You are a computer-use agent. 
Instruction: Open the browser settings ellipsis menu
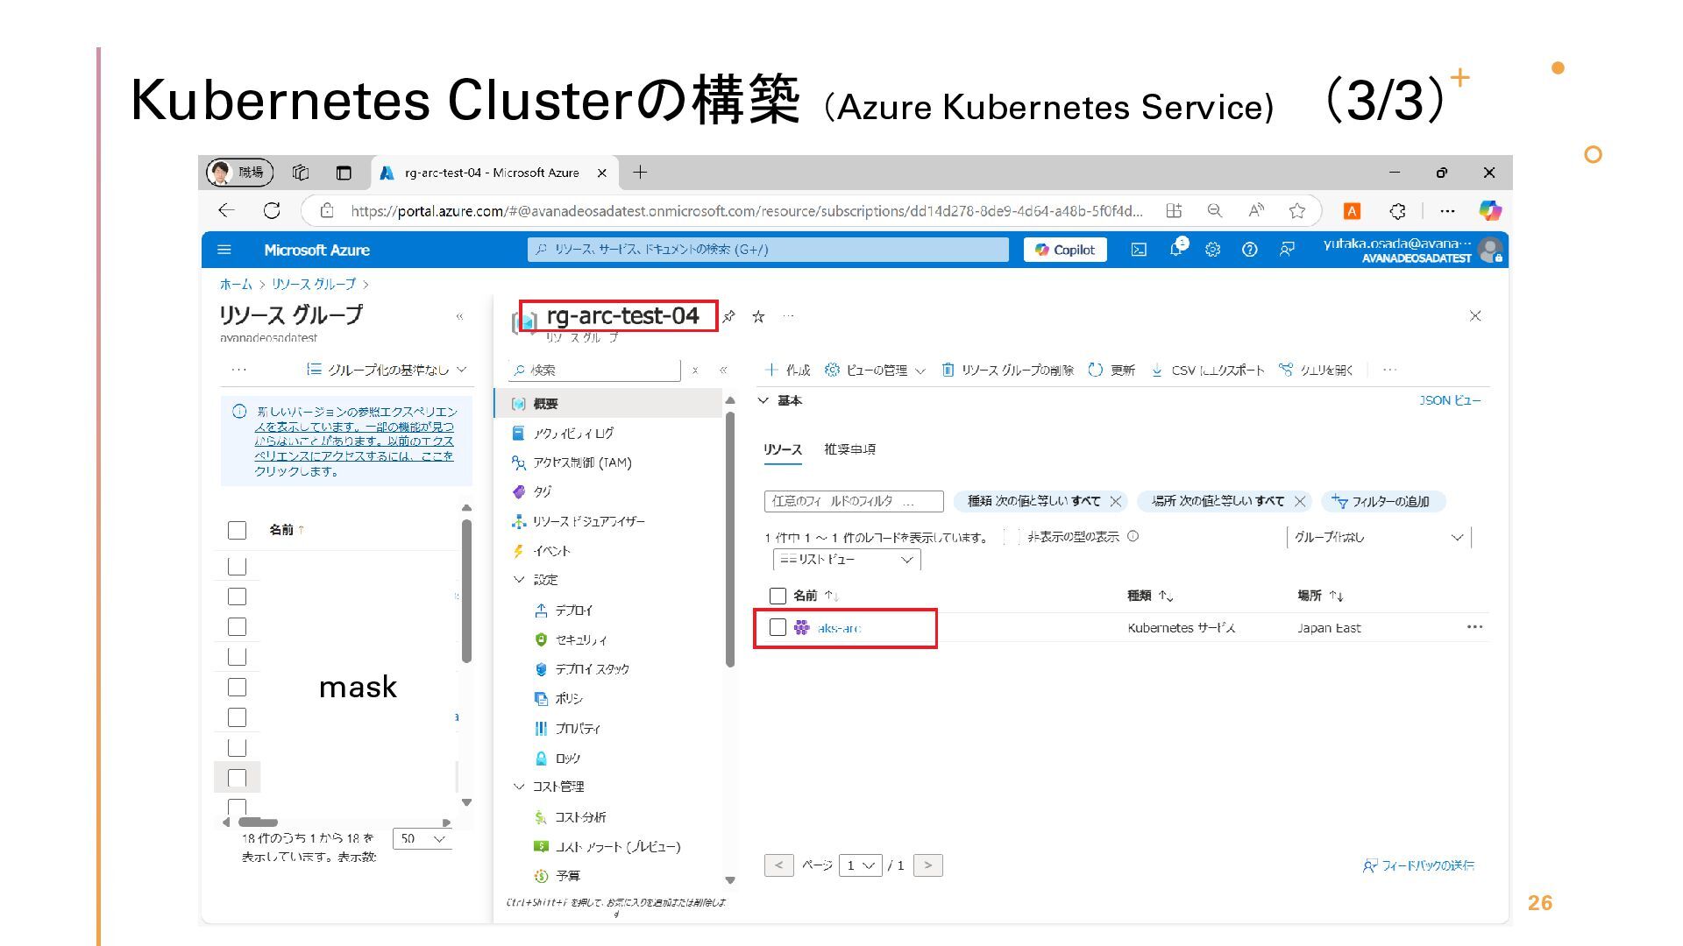pos(1447,210)
